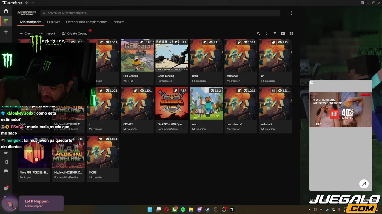382x214 pixels.
Task: Toggle the M size view button
Action: click(283, 34)
